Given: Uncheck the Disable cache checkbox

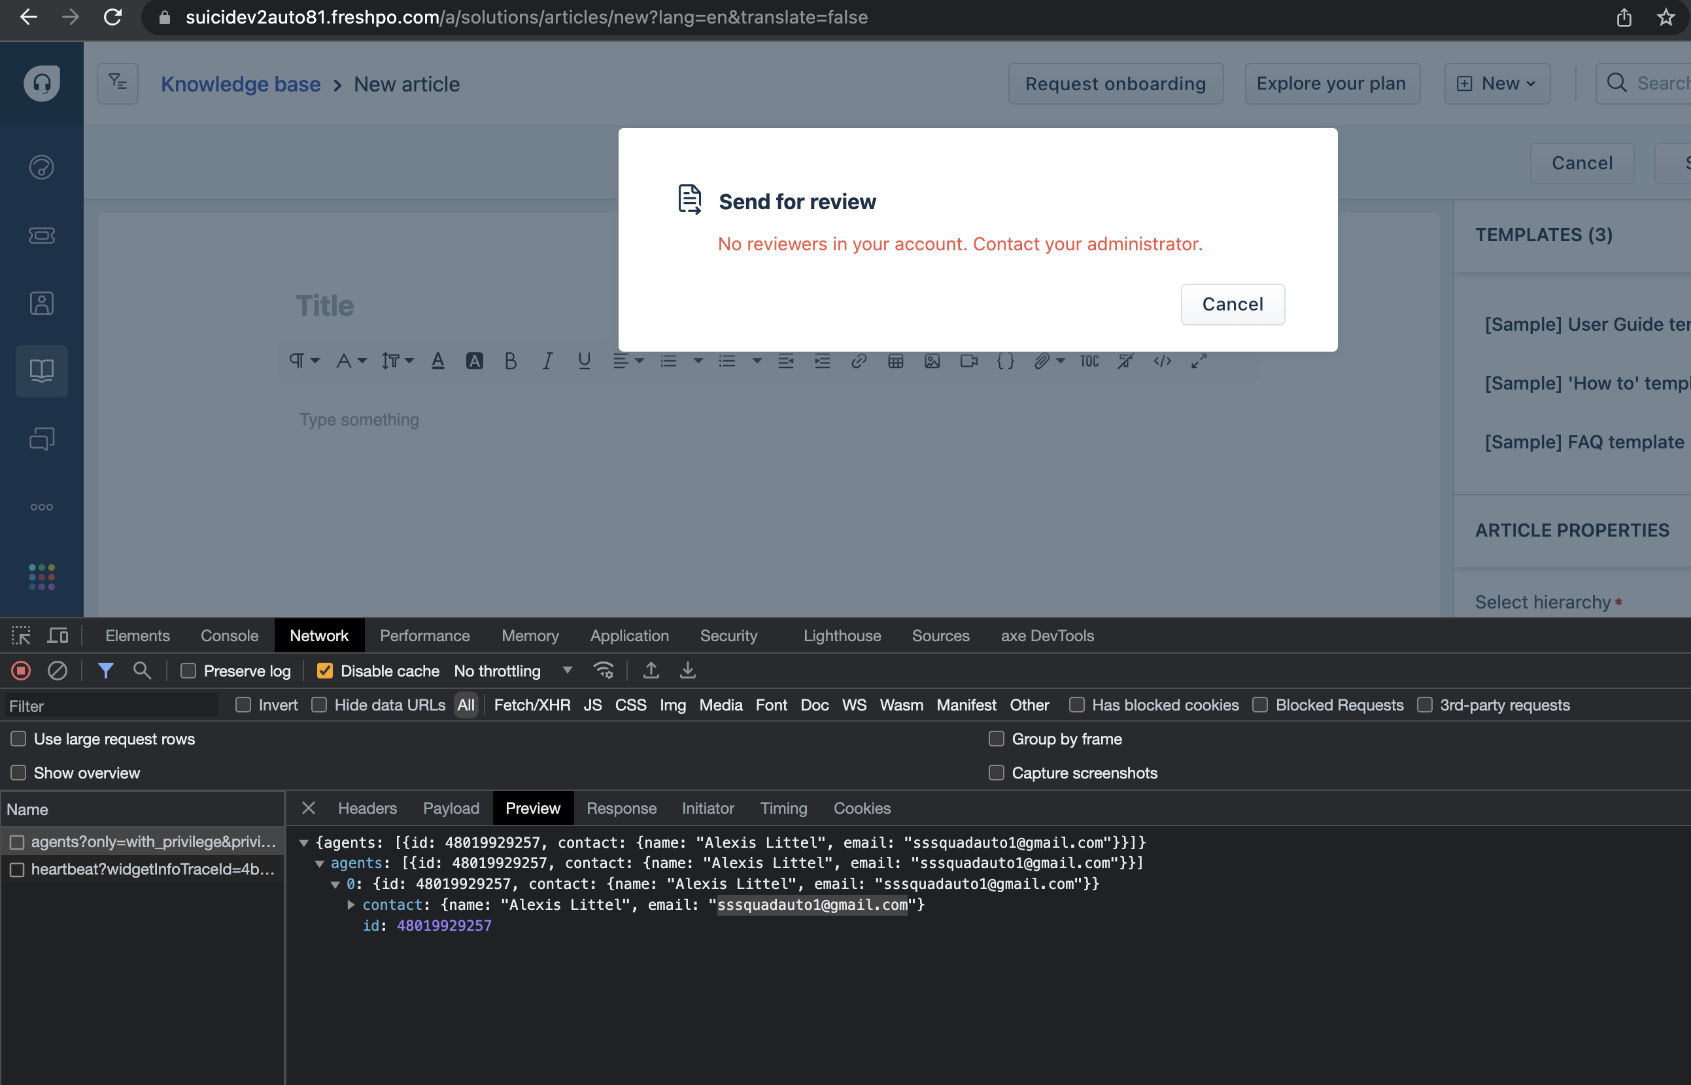Looking at the screenshot, I should (325, 671).
